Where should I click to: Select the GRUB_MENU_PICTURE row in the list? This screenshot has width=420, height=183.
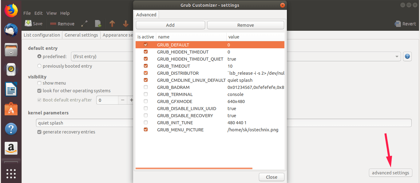click(x=180, y=129)
